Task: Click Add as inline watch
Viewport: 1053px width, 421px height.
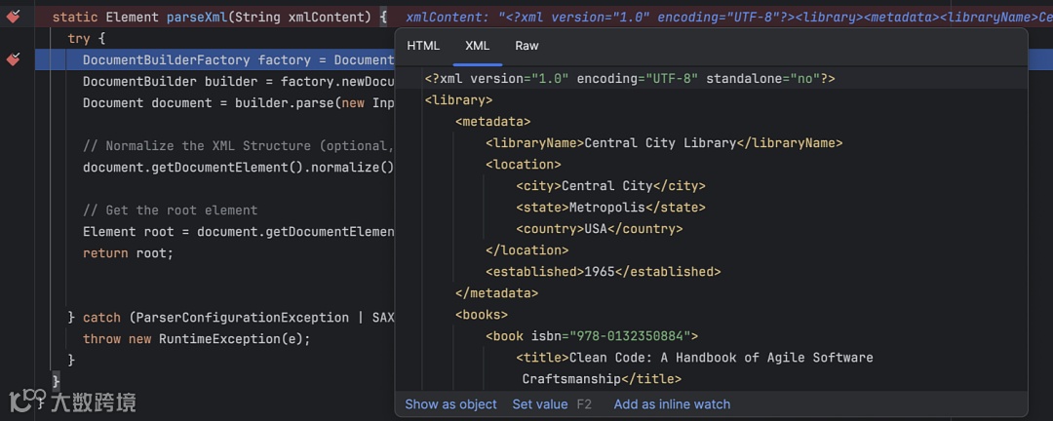Action: click(x=672, y=404)
